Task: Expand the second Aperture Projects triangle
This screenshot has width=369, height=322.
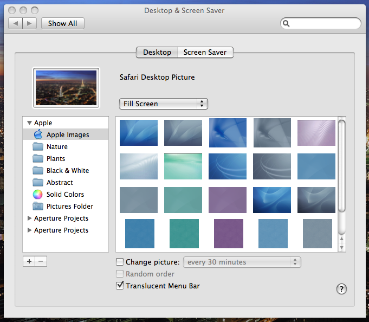Action: (x=29, y=230)
